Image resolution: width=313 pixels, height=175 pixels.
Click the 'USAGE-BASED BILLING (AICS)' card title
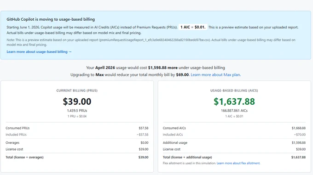(x=234, y=90)
